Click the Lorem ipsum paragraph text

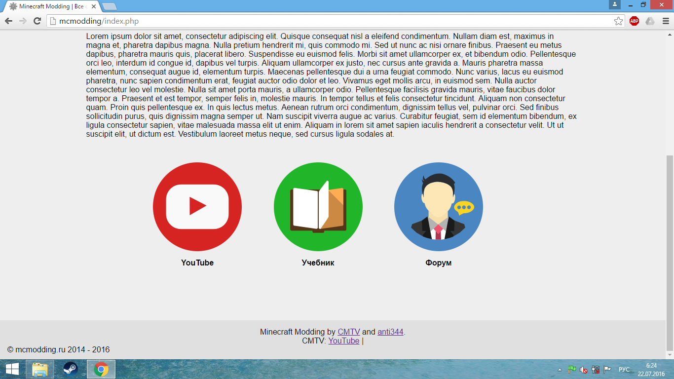(332, 85)
